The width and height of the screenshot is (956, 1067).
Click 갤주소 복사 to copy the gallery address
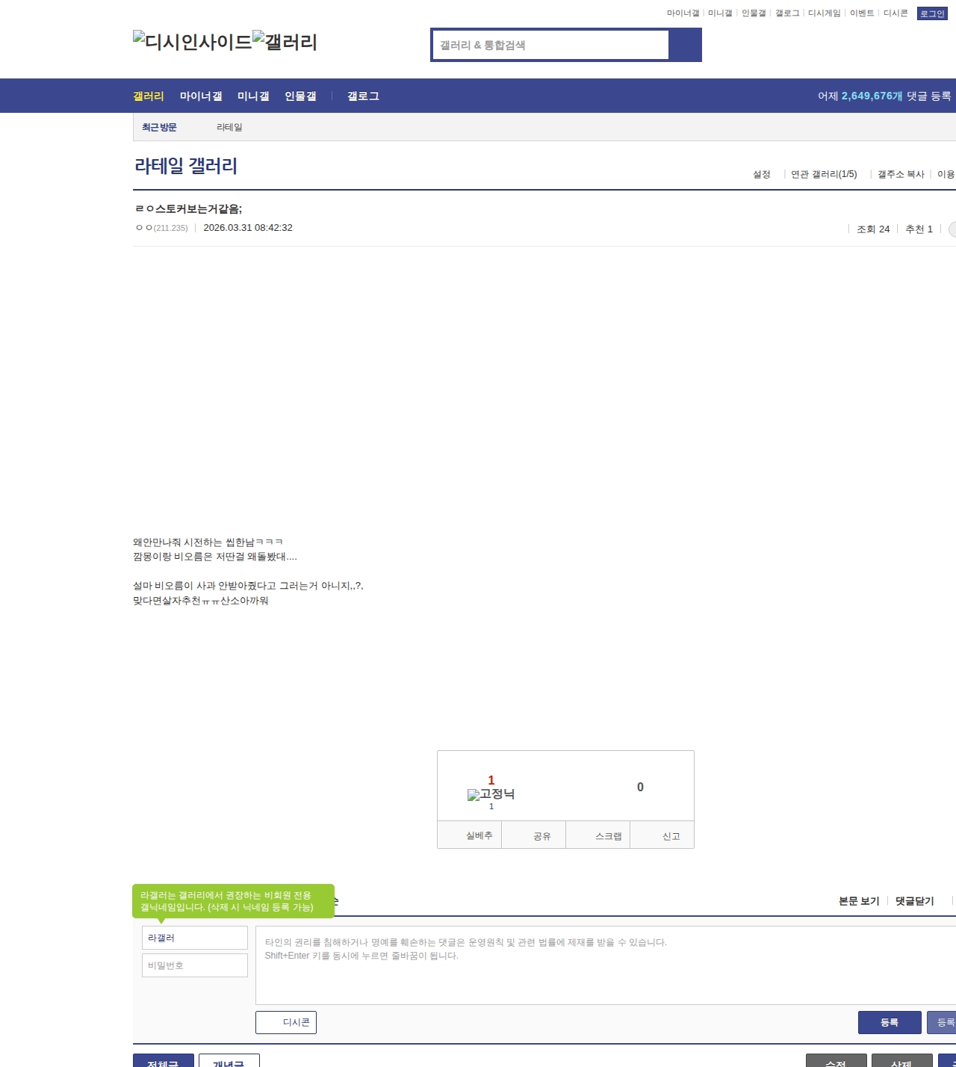(x=901, y=174)
